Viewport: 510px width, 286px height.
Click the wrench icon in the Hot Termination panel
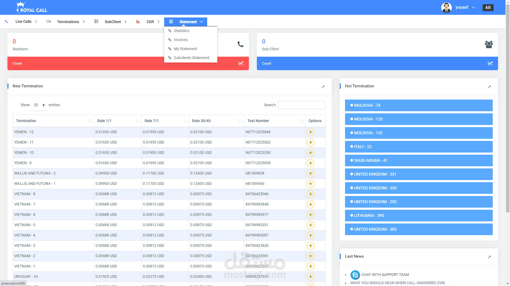click(x=490, y=87)
